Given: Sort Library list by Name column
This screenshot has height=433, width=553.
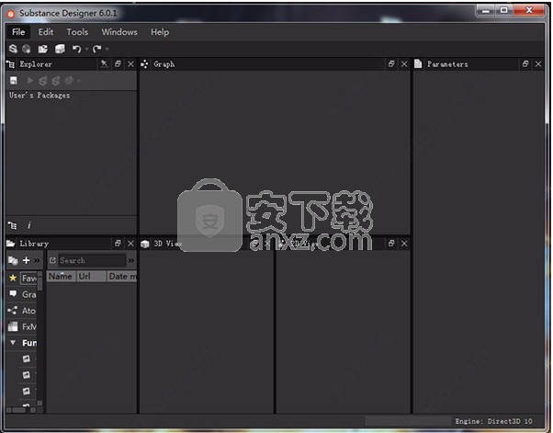Looking at the screenshot, I should click(x=62, y=277).
